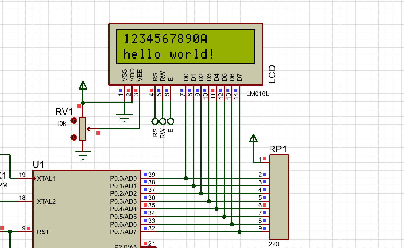Click the VSS pin label on LCD
Image resolution: width=404 pixels, height=248 pixels.
(124, 75)
